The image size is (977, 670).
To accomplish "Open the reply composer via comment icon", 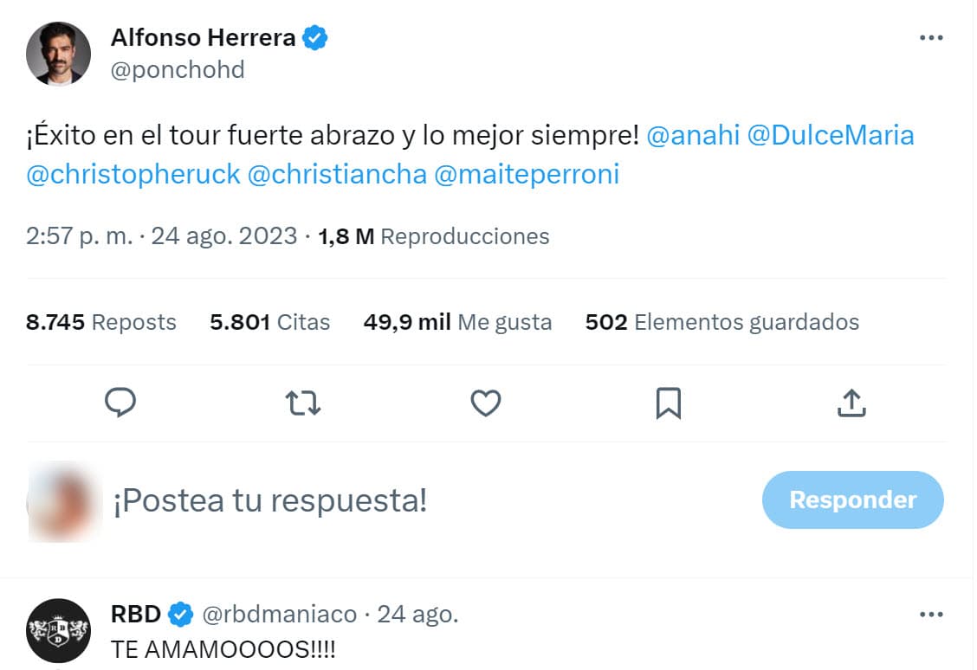I will click(121, 403).
